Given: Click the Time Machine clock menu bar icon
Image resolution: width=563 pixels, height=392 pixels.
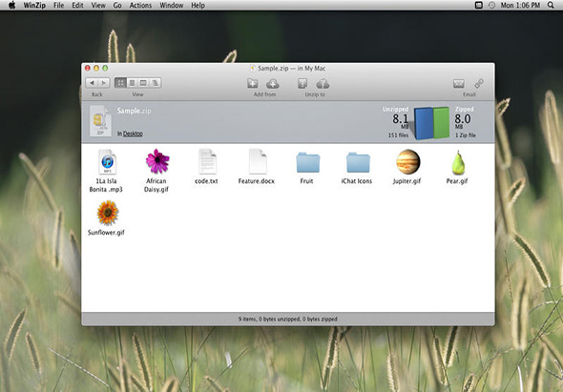Looking at the screenshot, I should click(491, 5).
